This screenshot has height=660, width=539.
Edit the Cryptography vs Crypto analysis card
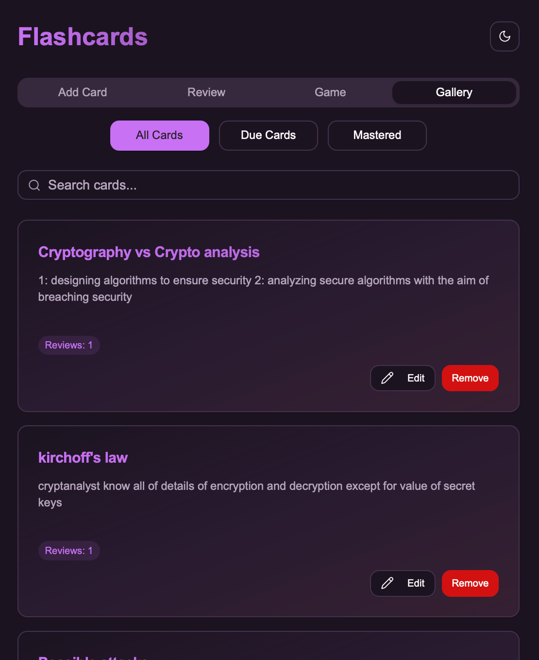pyautogui.click(x=403, y=378)
